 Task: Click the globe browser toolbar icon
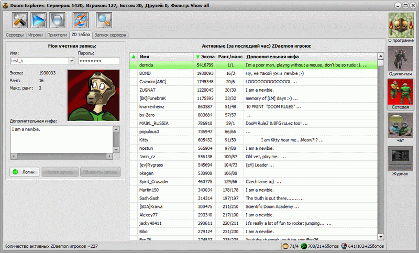[81, 20]
